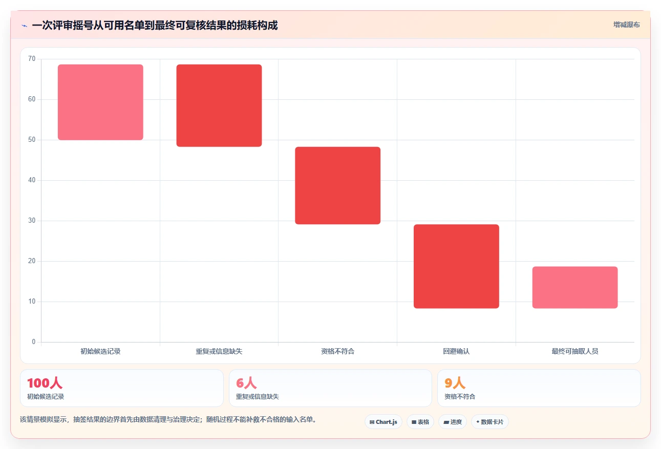This screenshot has height=449, width=661.
Task: Select the 表格 tag chip
Action: tap(420, 422)
